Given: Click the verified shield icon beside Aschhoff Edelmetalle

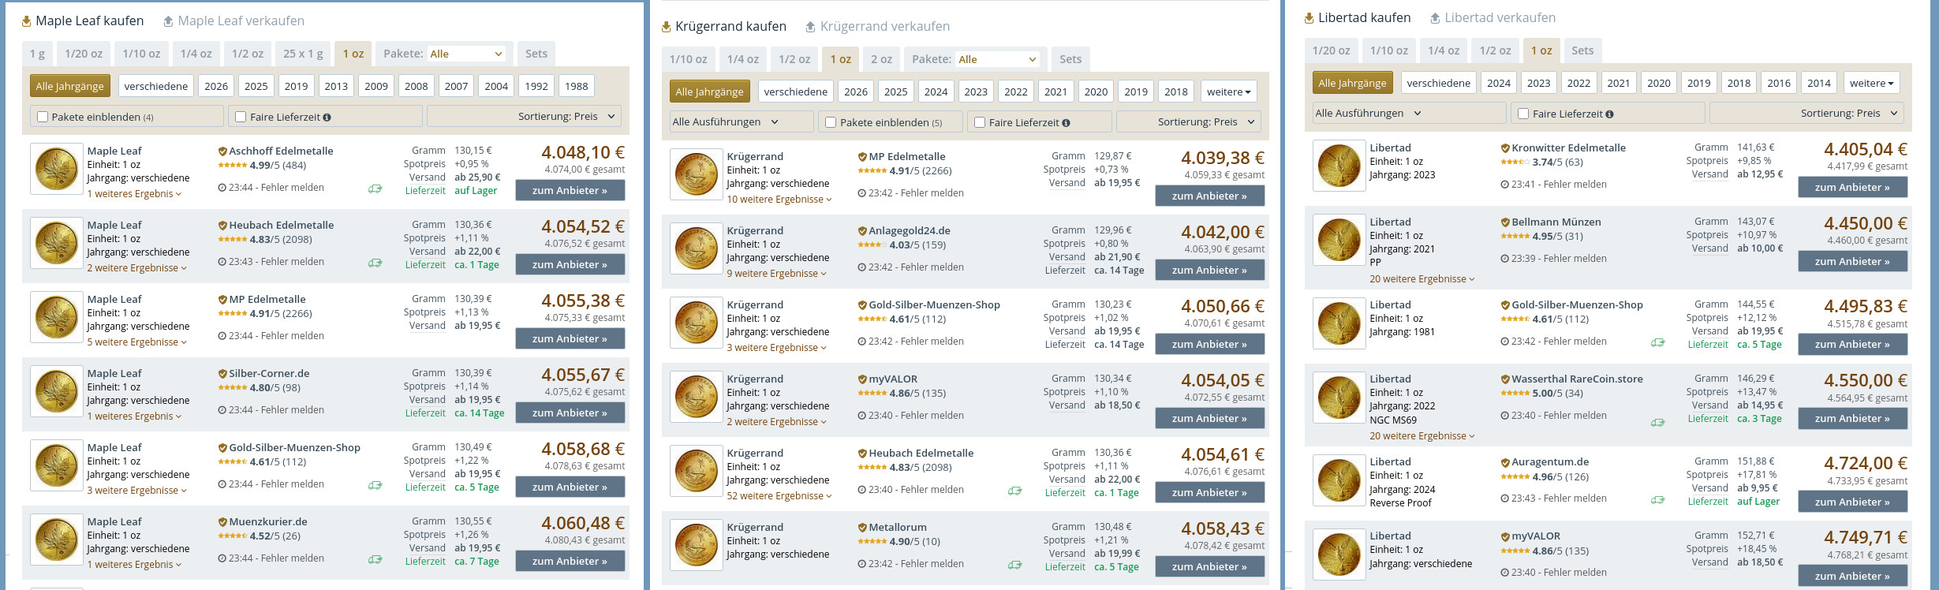Looking at the screenshot, I should point(222,151).
